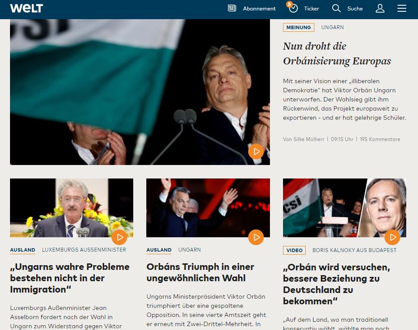Click the AUSLAND tag above the Asselborn article

[23, 250]
